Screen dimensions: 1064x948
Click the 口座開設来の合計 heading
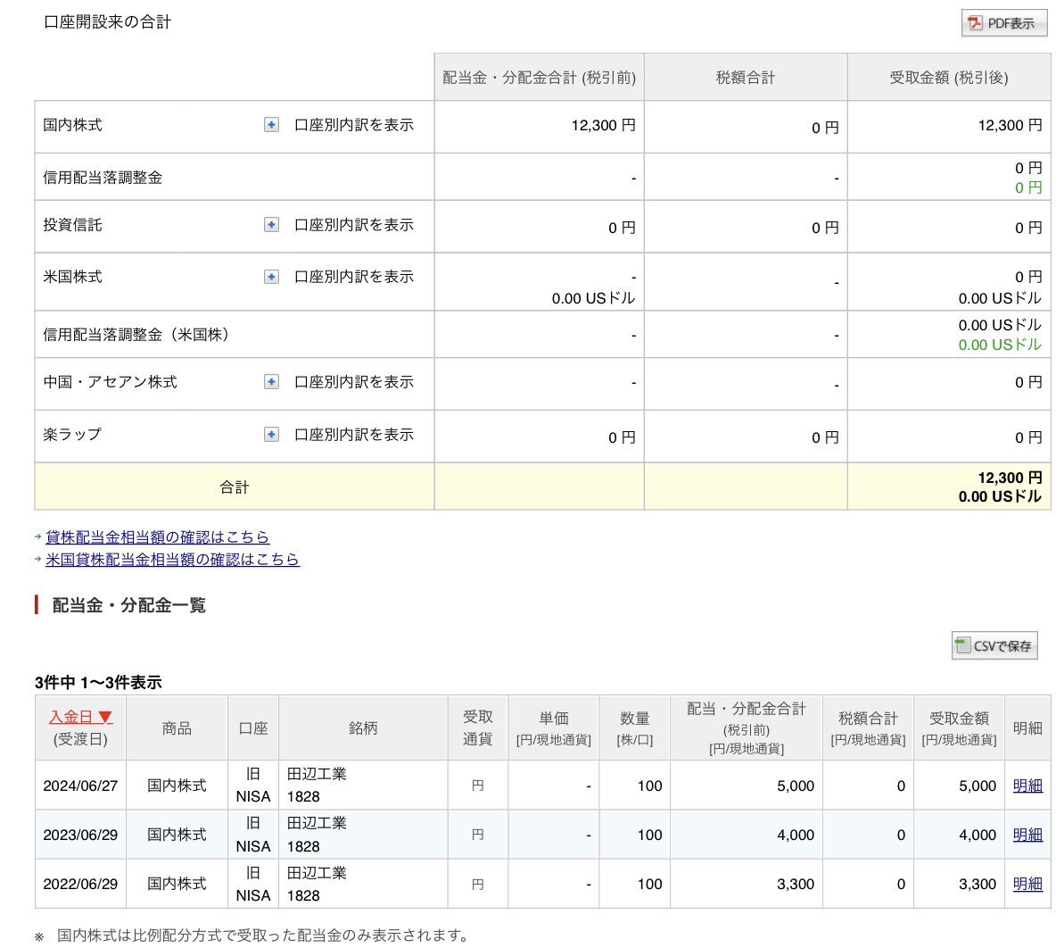(107, 22)
